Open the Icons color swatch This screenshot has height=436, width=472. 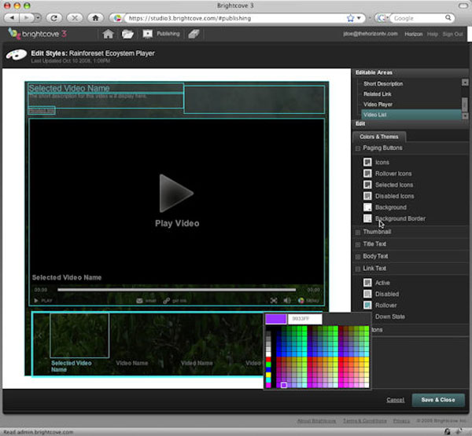[367, 162]
